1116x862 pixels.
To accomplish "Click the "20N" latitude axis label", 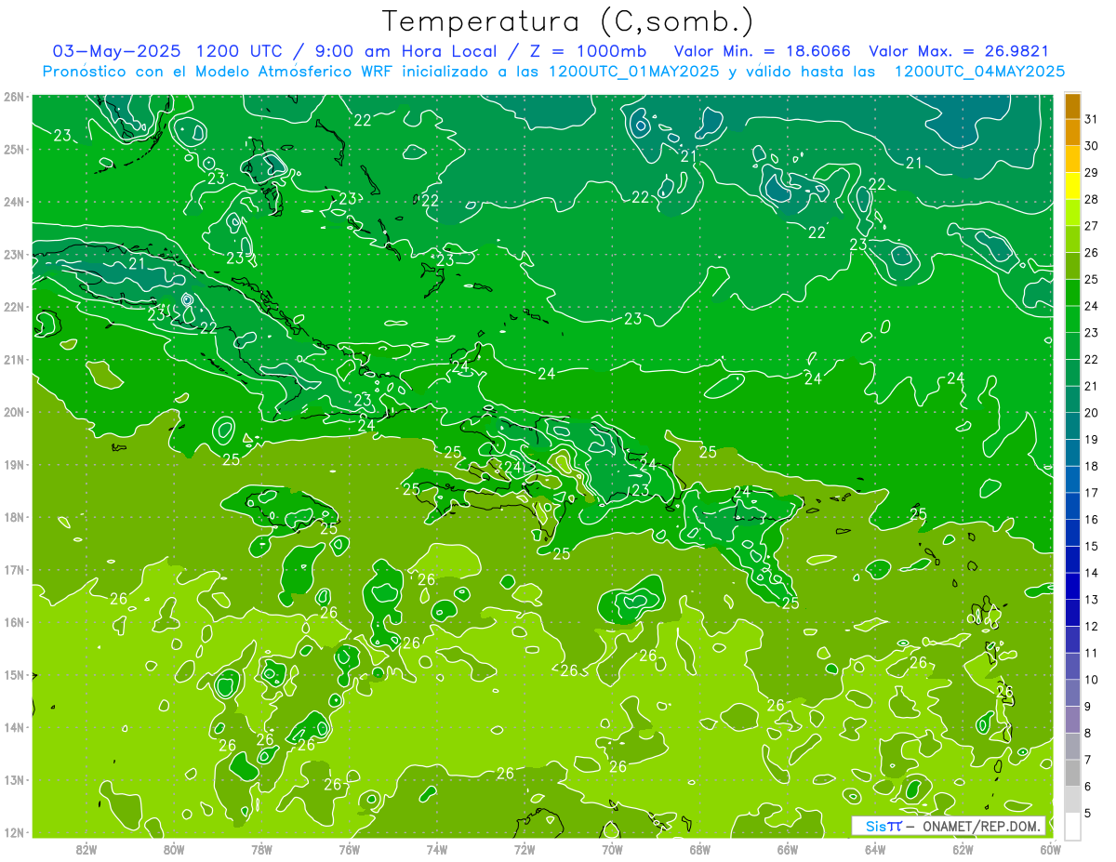I will coord(14,412).
